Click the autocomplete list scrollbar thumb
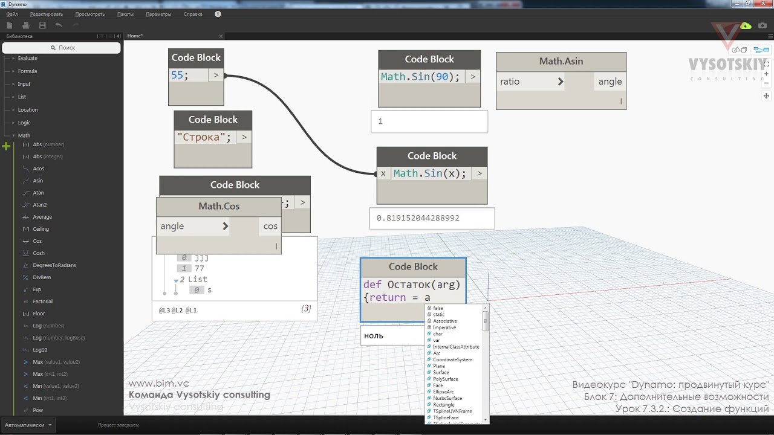The image size is (774, 435). pyautogui.click(x=485, y=320)
